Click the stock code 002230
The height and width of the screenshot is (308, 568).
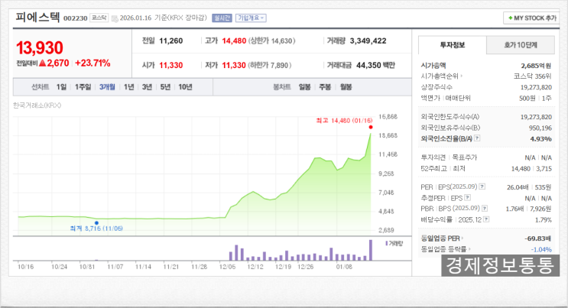(x=76, y=18)
